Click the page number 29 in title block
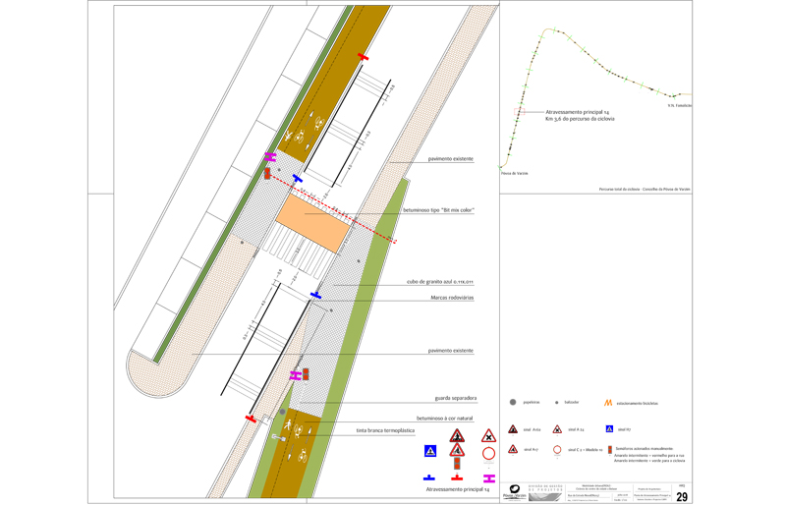Screen dimensions: 786x505 pyautogui.click(x=682, y=496)
